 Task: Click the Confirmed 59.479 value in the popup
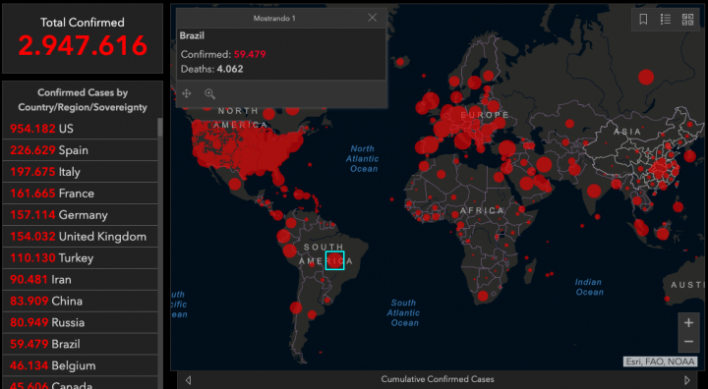(x=250, y=55)
